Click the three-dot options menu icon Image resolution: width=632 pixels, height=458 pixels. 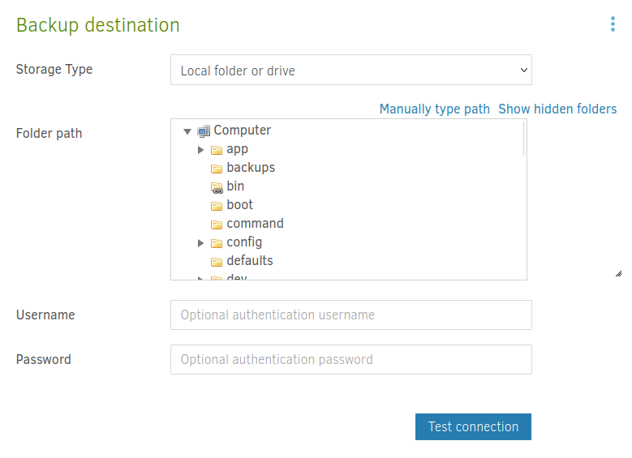click(613, 24)
